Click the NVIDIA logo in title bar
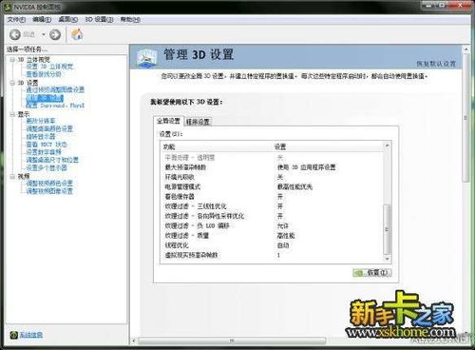Screen dimensions: 475x350 tap(8, 7)
